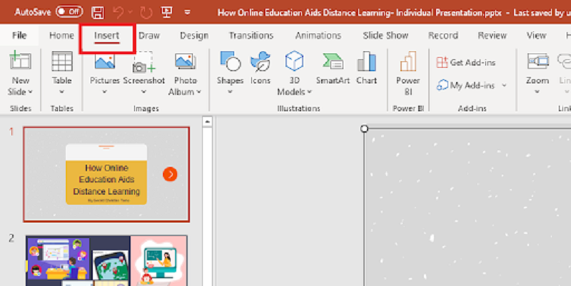This screenshot has height=286, width=571.
Task: Redo the last action
Action: point(146,12)
